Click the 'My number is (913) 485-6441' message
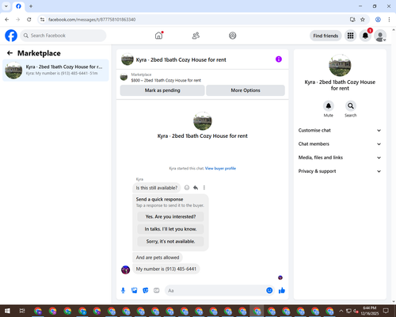 click(166, 269)
